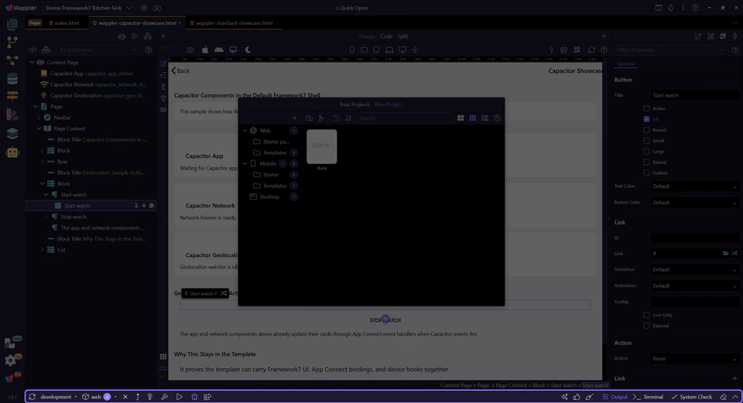This screenshot has width=743, height=403.
Task: Select Starter pages folder under Web
Action: point(276,142)
